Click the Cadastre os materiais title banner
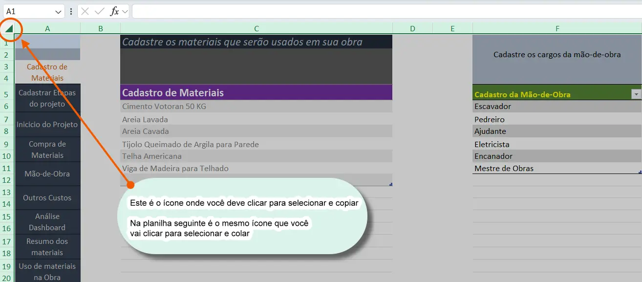Image resolution: width=642 pixels, height=282 pixels. [256, 42]
